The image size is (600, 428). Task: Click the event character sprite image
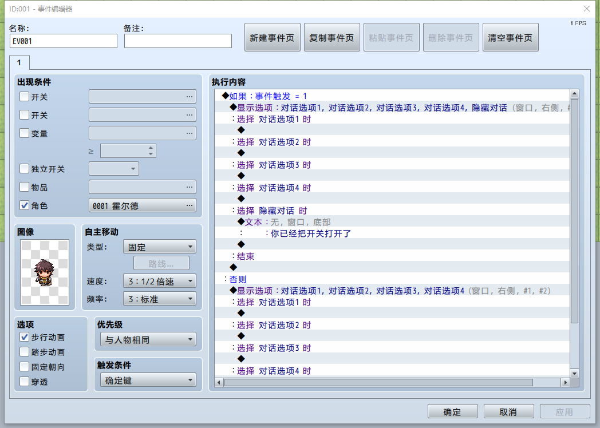tap(45, 272)
